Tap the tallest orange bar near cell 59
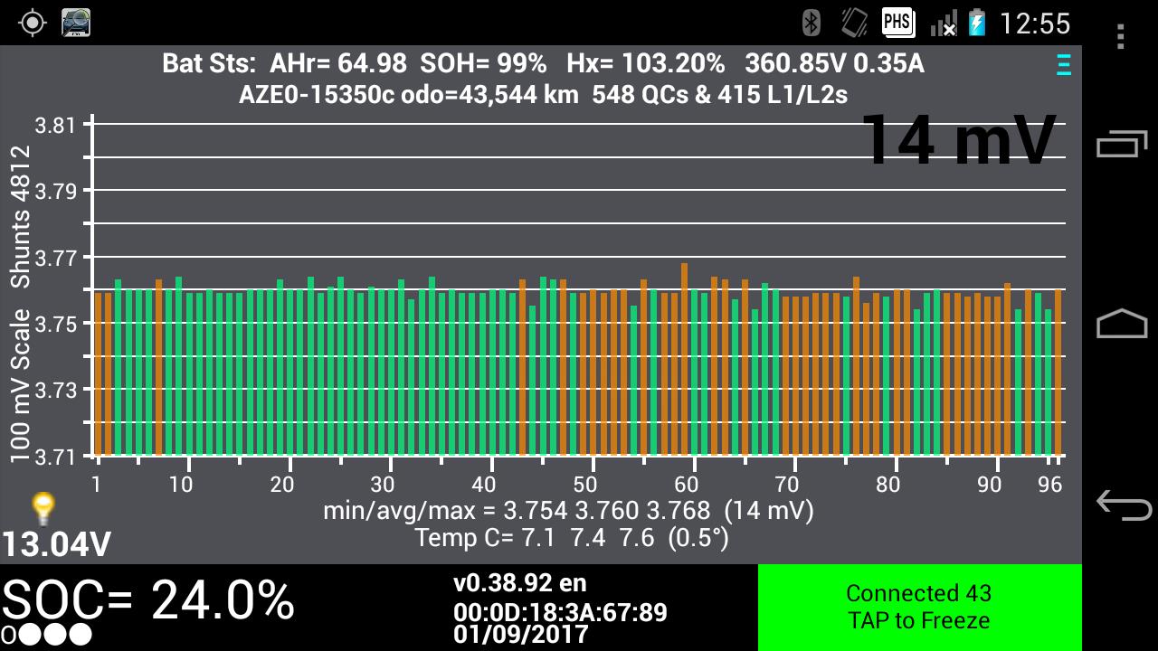 684,359
